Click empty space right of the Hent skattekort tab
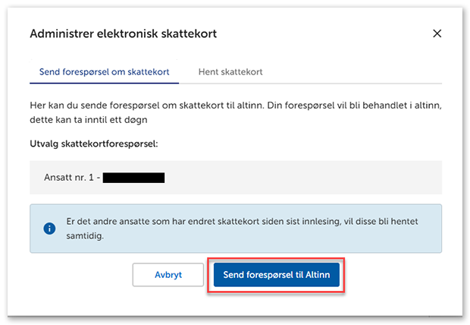The image size is (470, 325). click(x=356, y=72)
